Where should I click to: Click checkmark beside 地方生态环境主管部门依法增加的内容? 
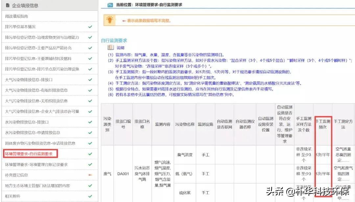[x=90, y=186]
